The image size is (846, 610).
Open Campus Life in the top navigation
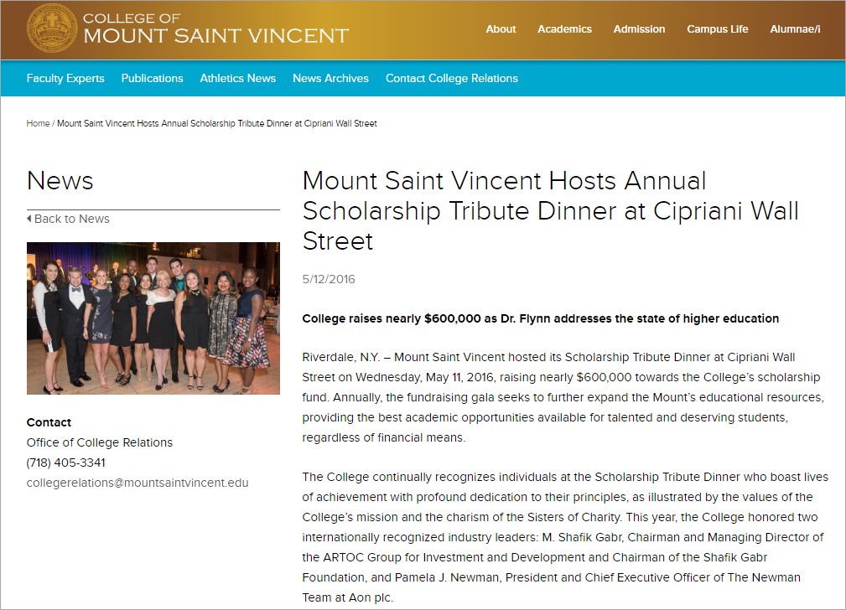(717, 28)
